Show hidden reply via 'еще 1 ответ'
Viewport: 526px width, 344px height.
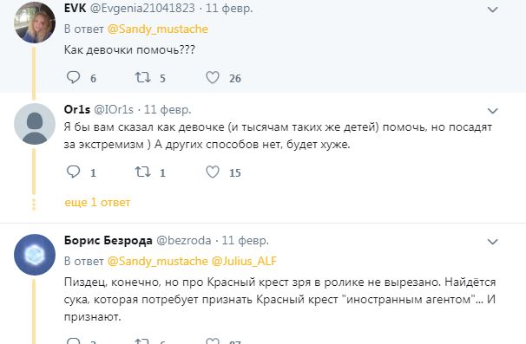(97, 203)
